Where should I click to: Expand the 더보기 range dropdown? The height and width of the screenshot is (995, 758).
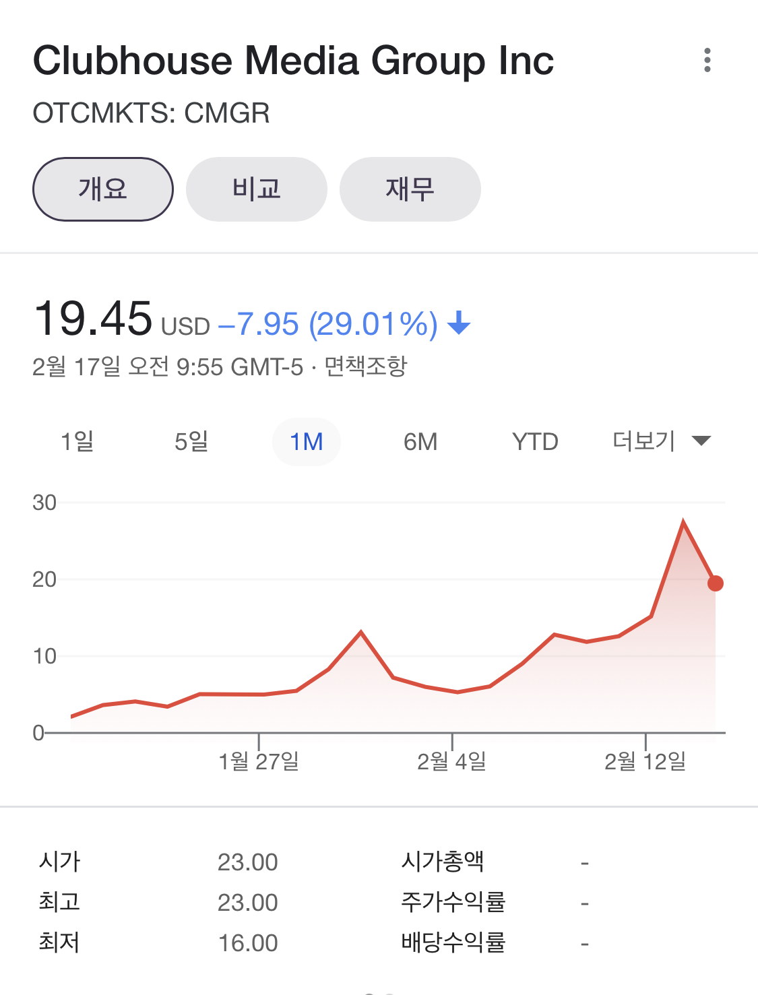point(661,441)
